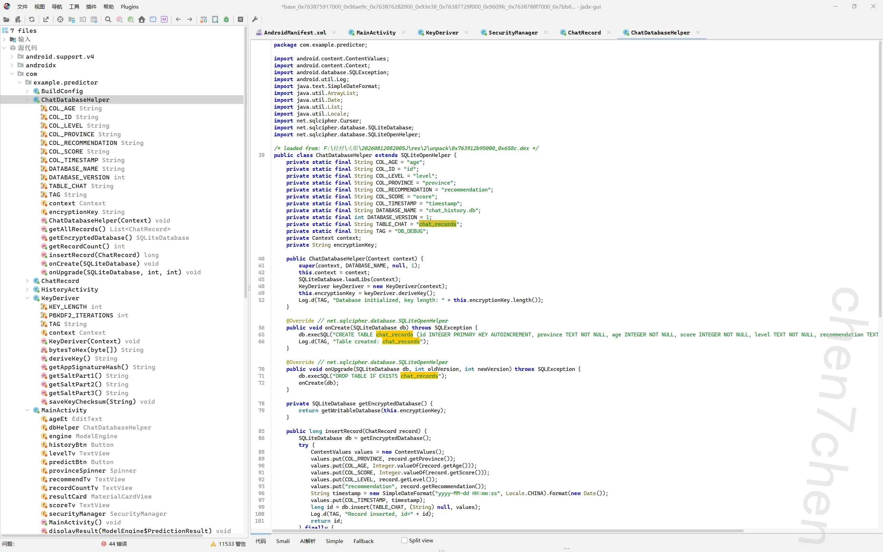Open the 导航 menu
Image resolution: width=883 pixels, height=552 pixels.
pyautogui.click(x=57, y=7)
